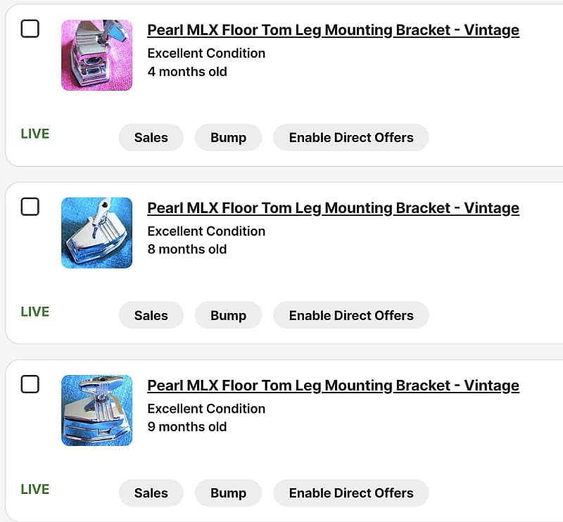Open the pink-background bracket thumbnail
This screenshot has height=522, width=563.
coord(96,55)
